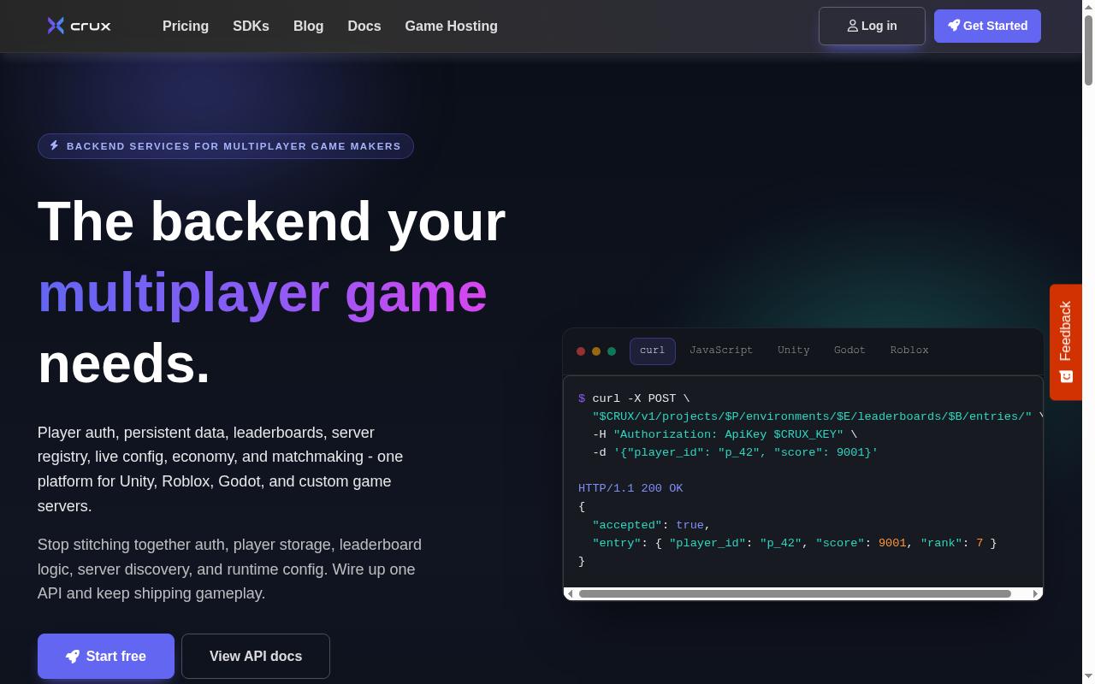Open the Feedback side tab
This screenshot has height=684, width=1095.
click(1066, 342)
